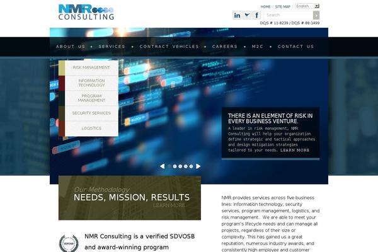Open the CONTRACT VEHICLES menu

pos(169,46)
